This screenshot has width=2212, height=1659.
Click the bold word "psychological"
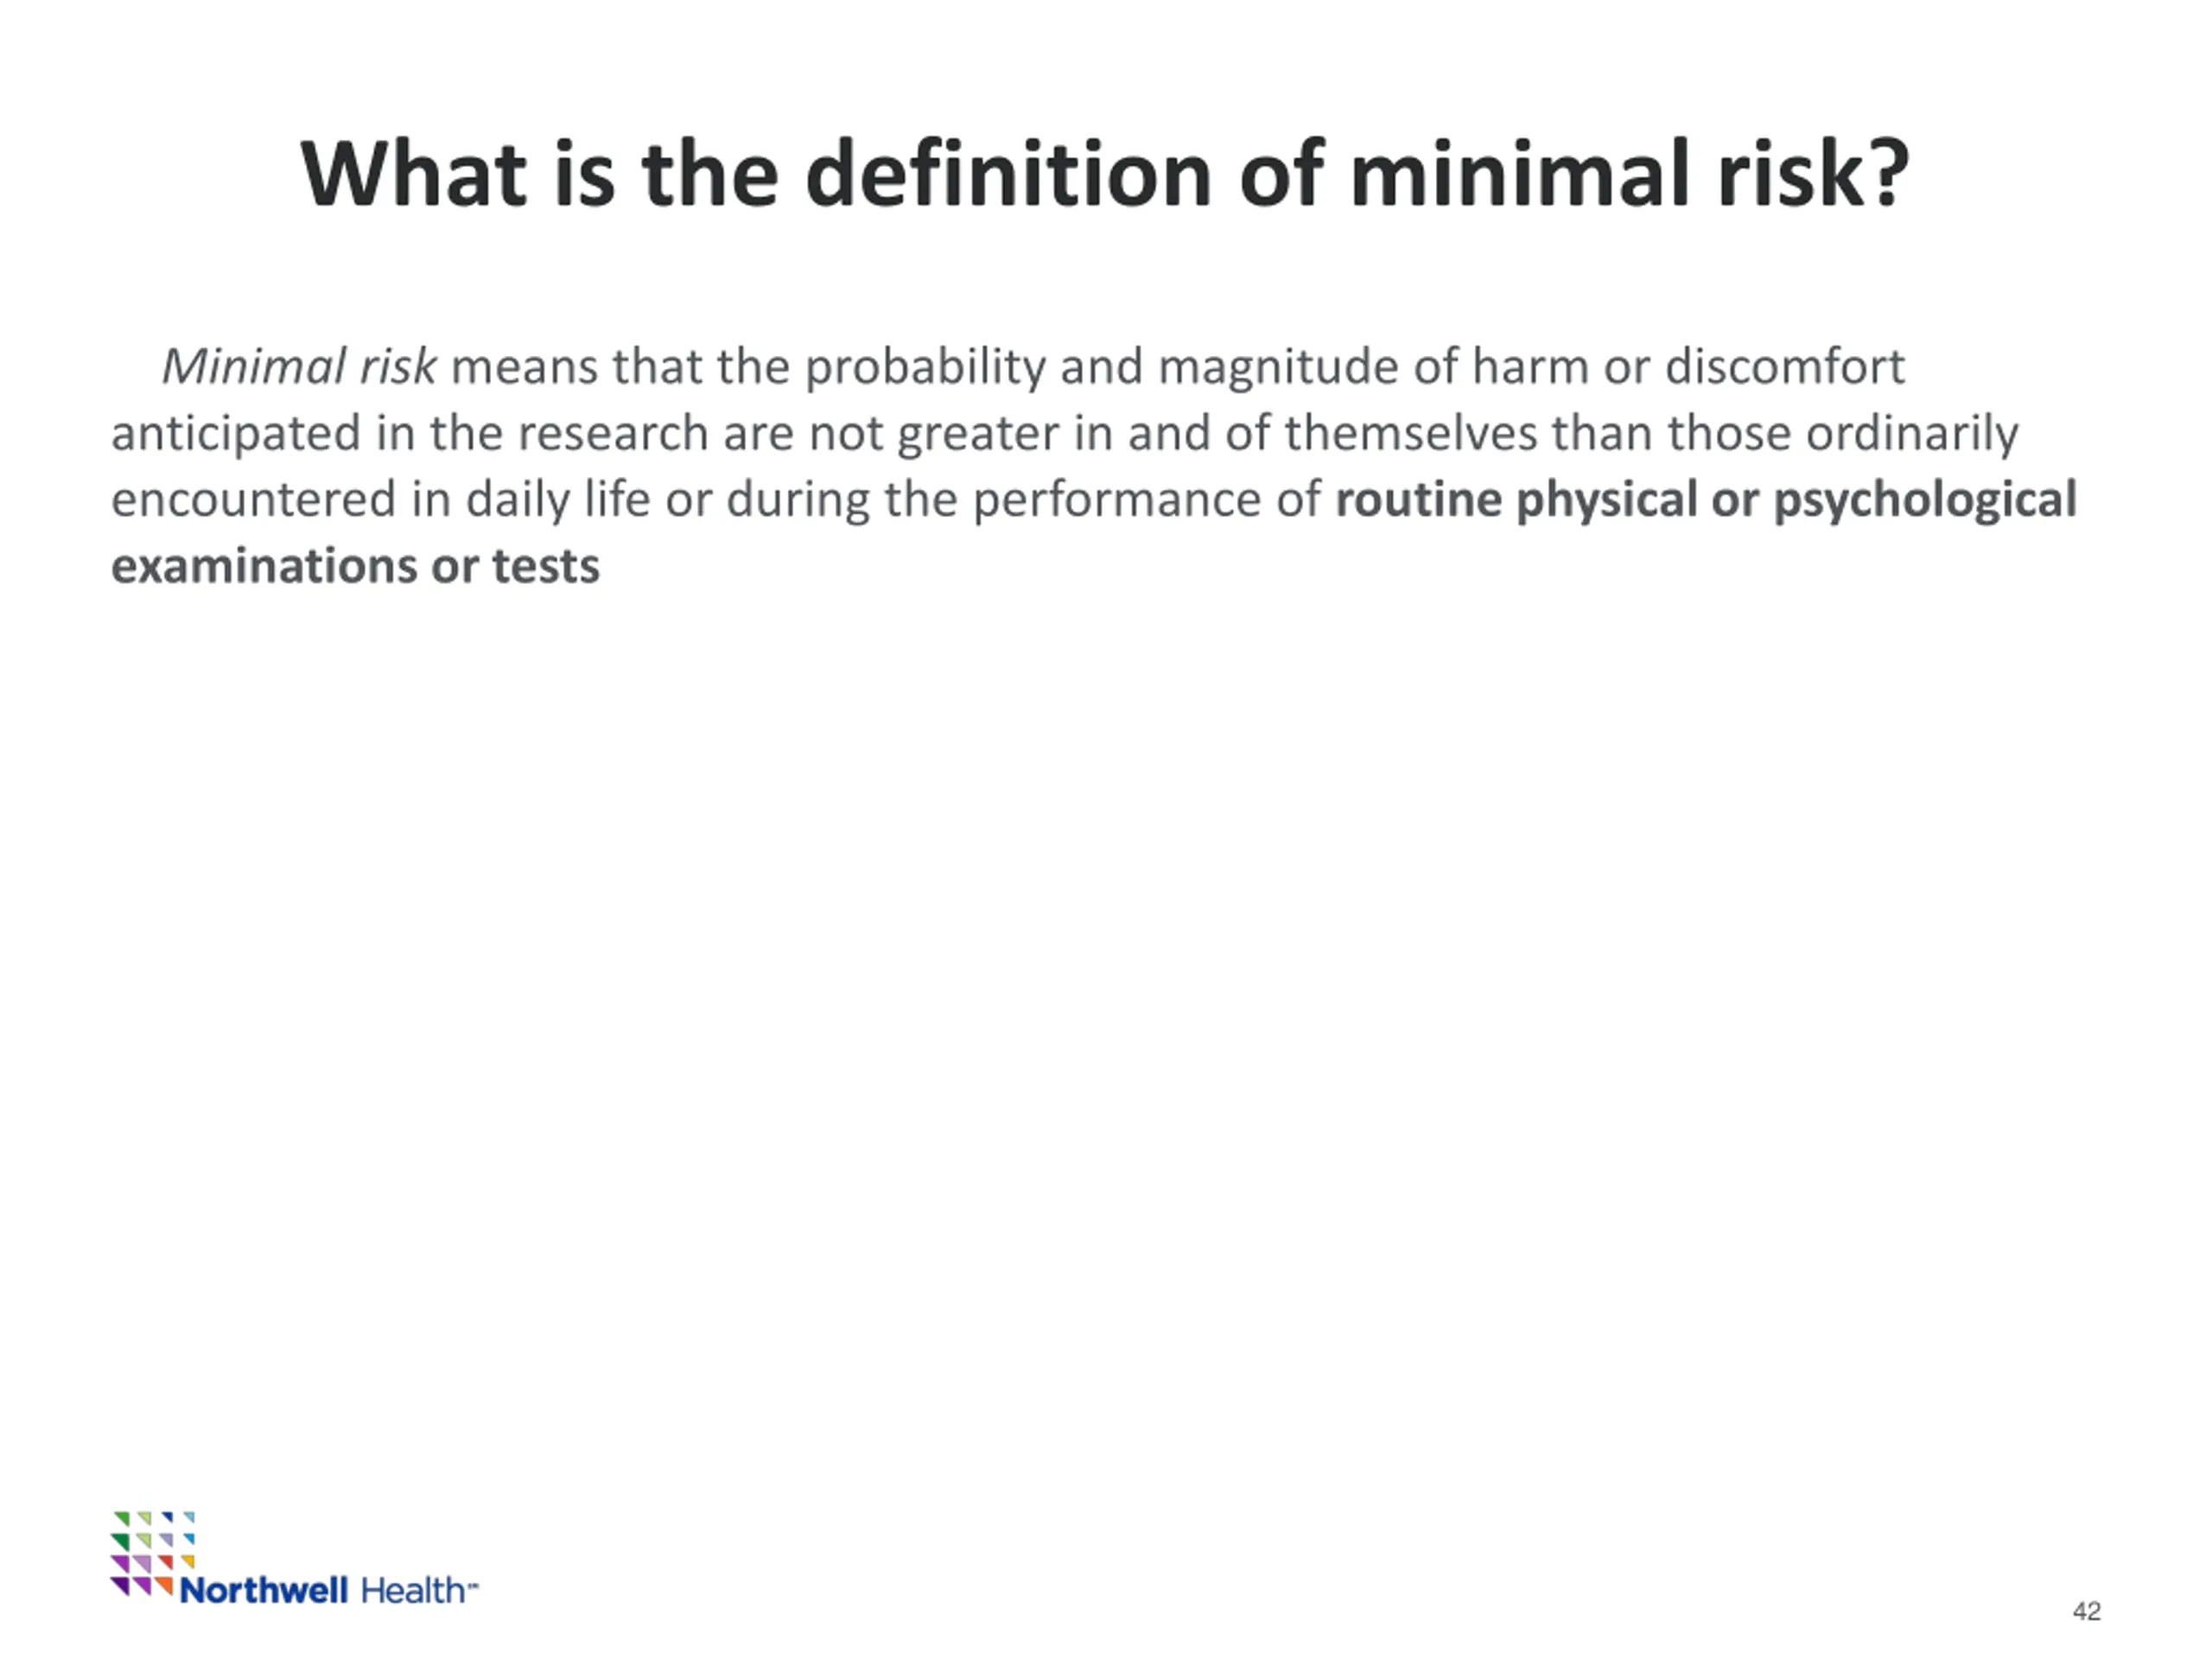(x=1924, y=499)
